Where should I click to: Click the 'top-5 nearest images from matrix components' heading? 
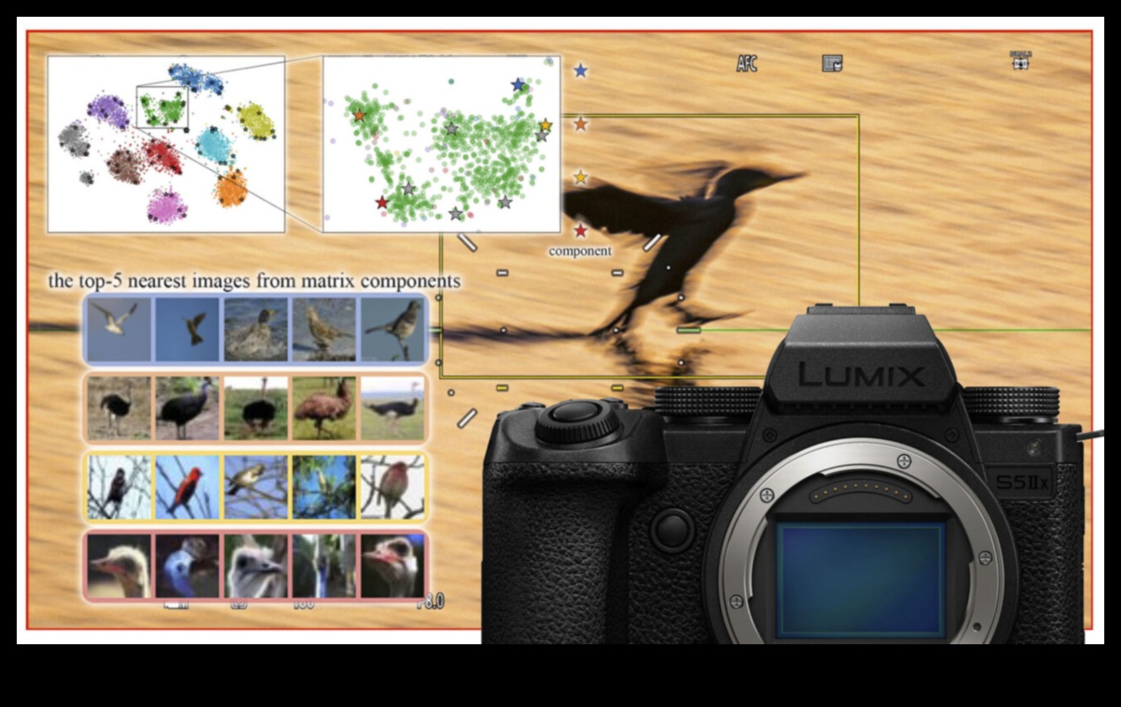coord(254,281)
